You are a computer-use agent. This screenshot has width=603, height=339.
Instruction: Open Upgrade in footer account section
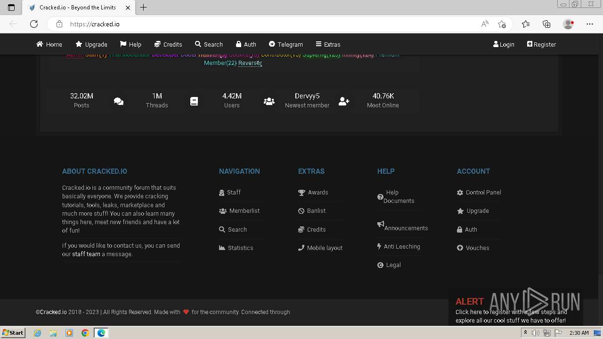[x=473, y=211]
